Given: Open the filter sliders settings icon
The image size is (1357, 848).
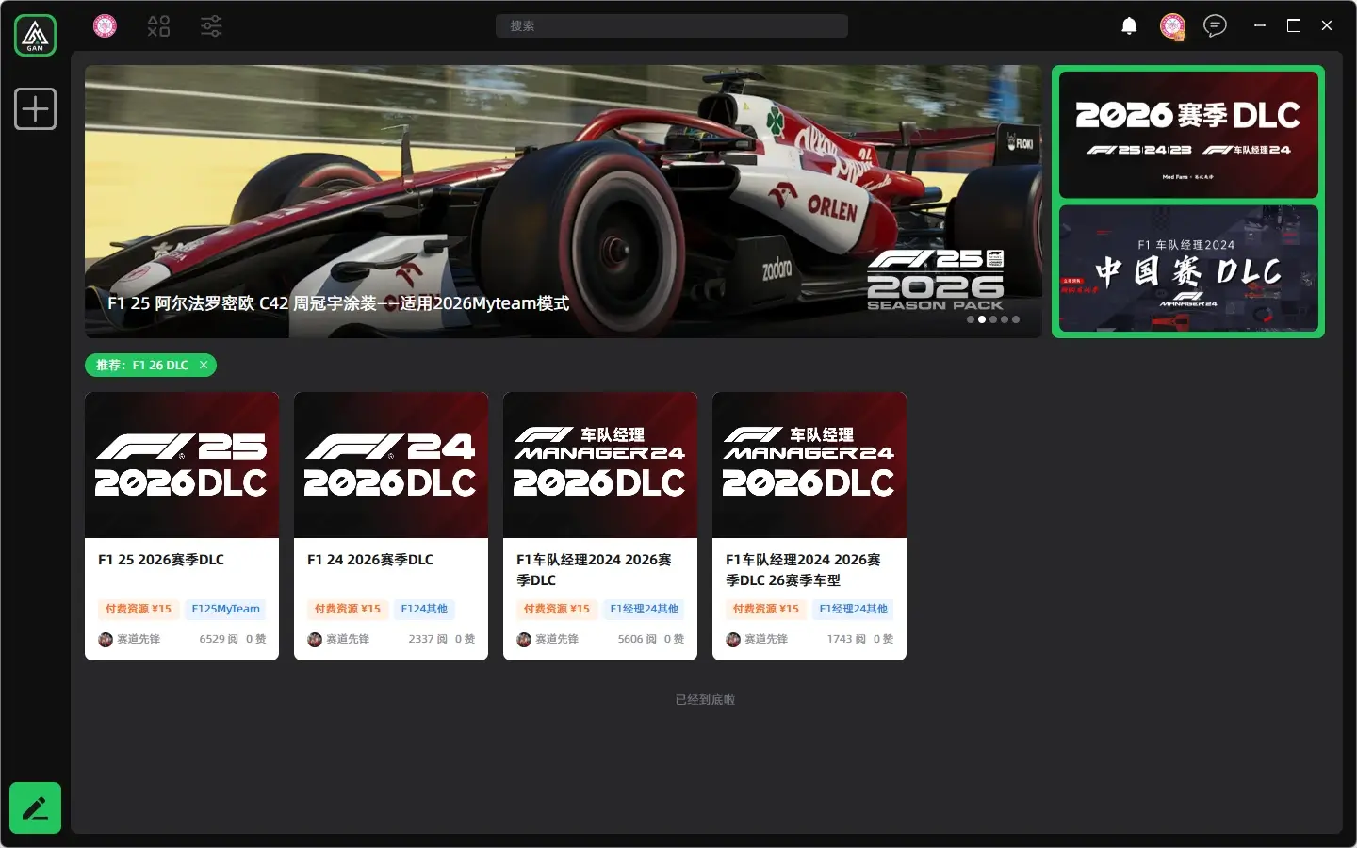Looking at the screenshot, I should click(211, 25).
